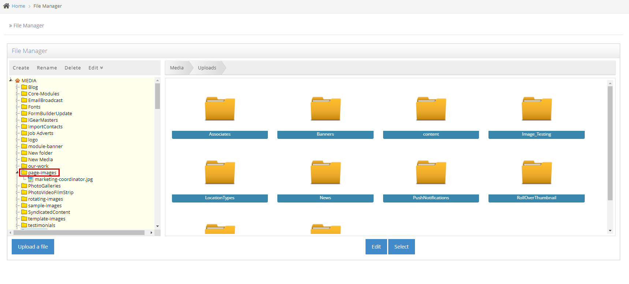This screenshot has height=284, width=629.
Task: Click Create in the folder toolbar
Action: coord(21,68)
